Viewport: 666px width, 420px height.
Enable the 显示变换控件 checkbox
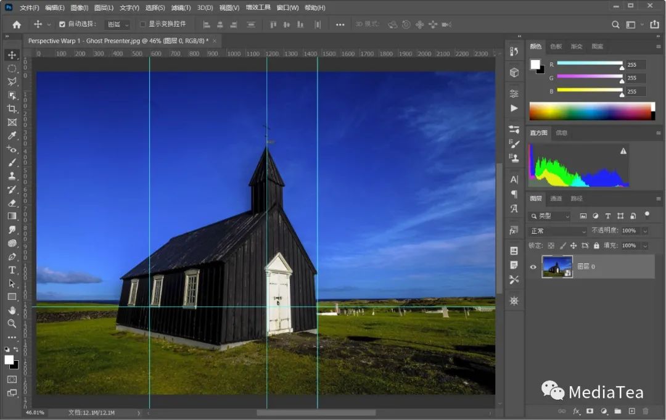[x=142, y=24]
